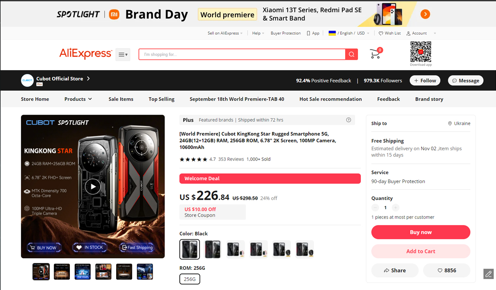Increase quantity with plus button
The image size is (496, 290).
(x=396, y=208)
